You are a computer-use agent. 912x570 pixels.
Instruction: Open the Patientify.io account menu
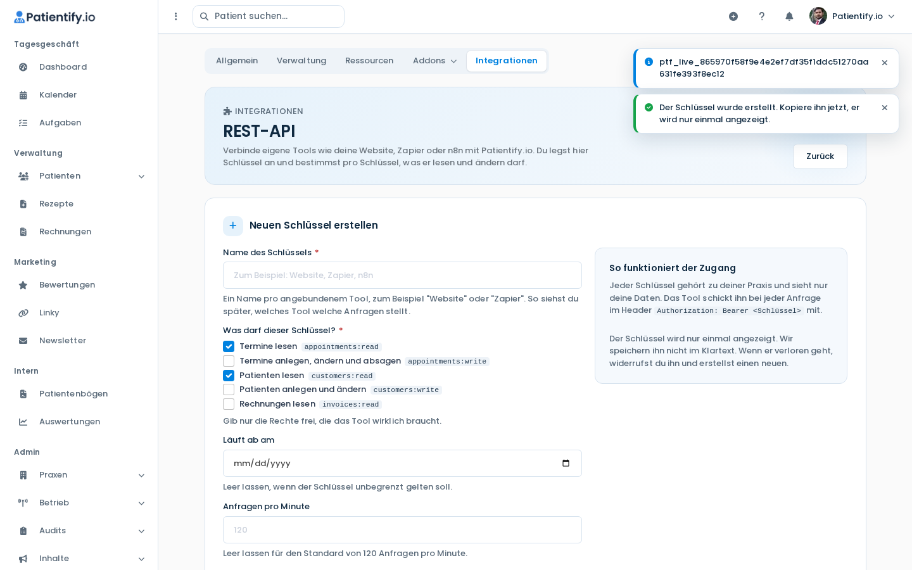coord(852,16)
